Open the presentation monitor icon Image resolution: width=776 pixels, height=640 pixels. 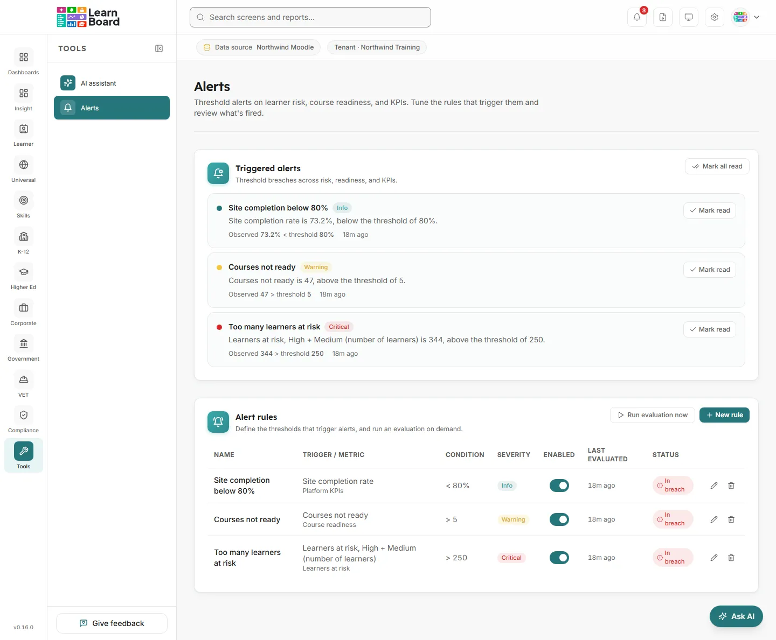click(x=689, y=17)
